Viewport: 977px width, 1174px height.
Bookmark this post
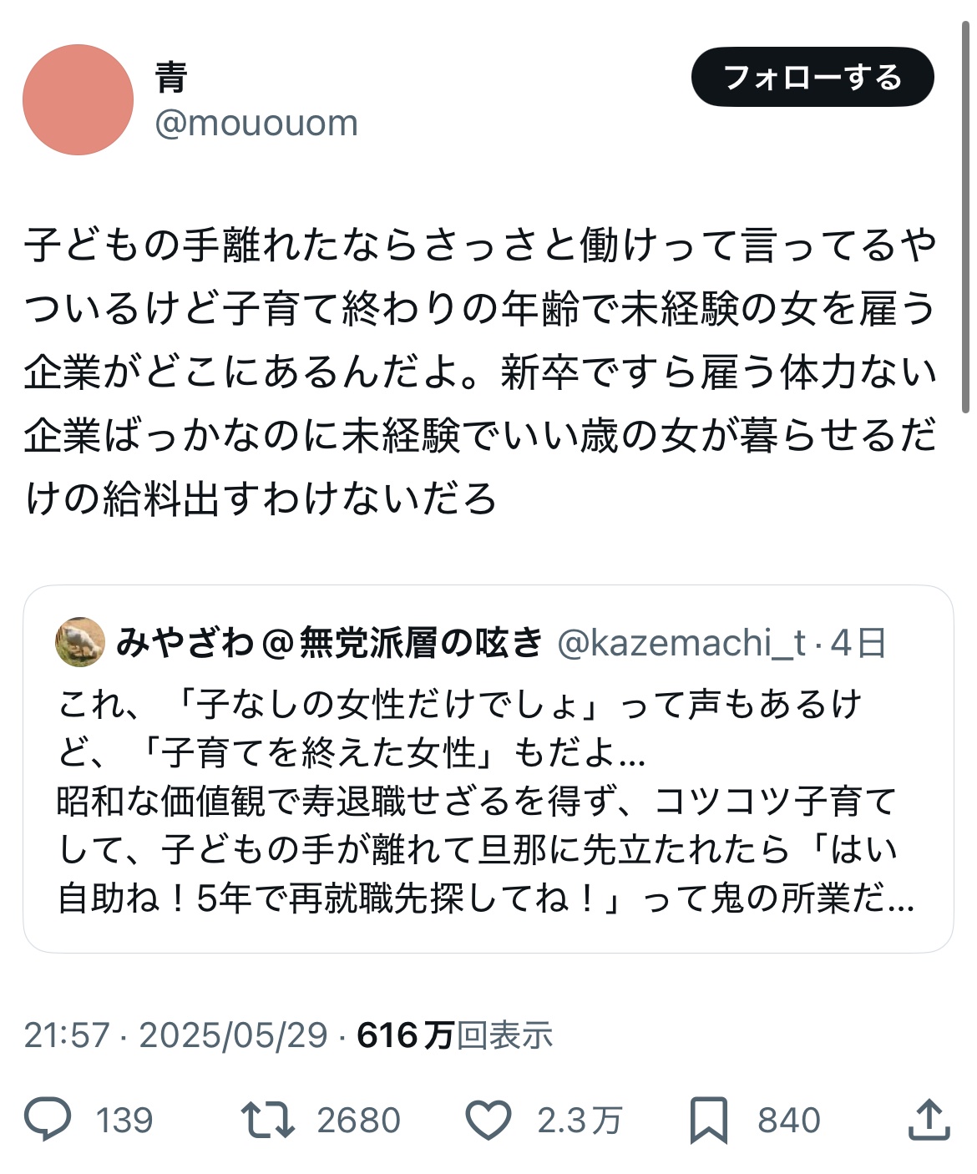click(x=708, y=1120)
